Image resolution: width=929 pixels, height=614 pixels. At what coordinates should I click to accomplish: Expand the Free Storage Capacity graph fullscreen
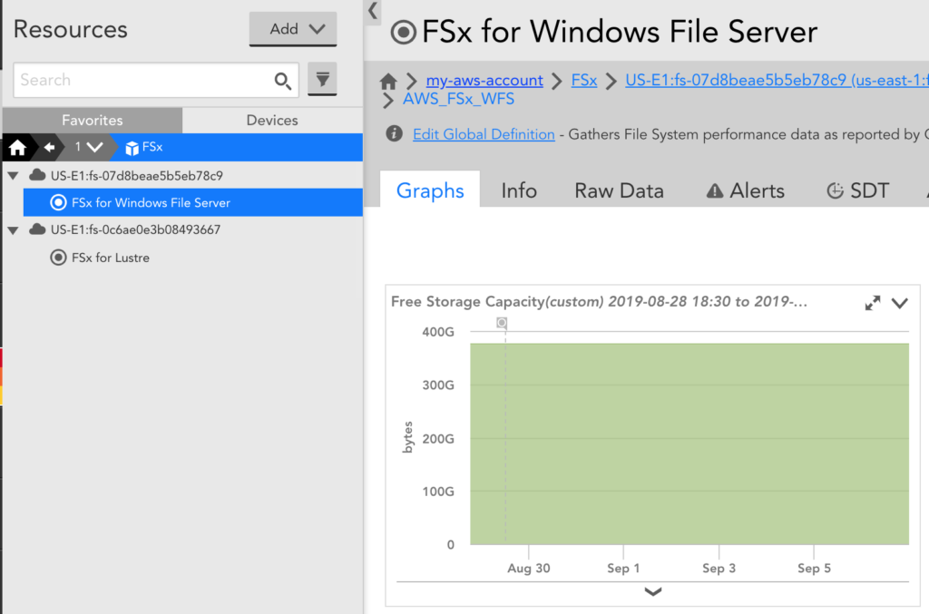click(872, 303)
